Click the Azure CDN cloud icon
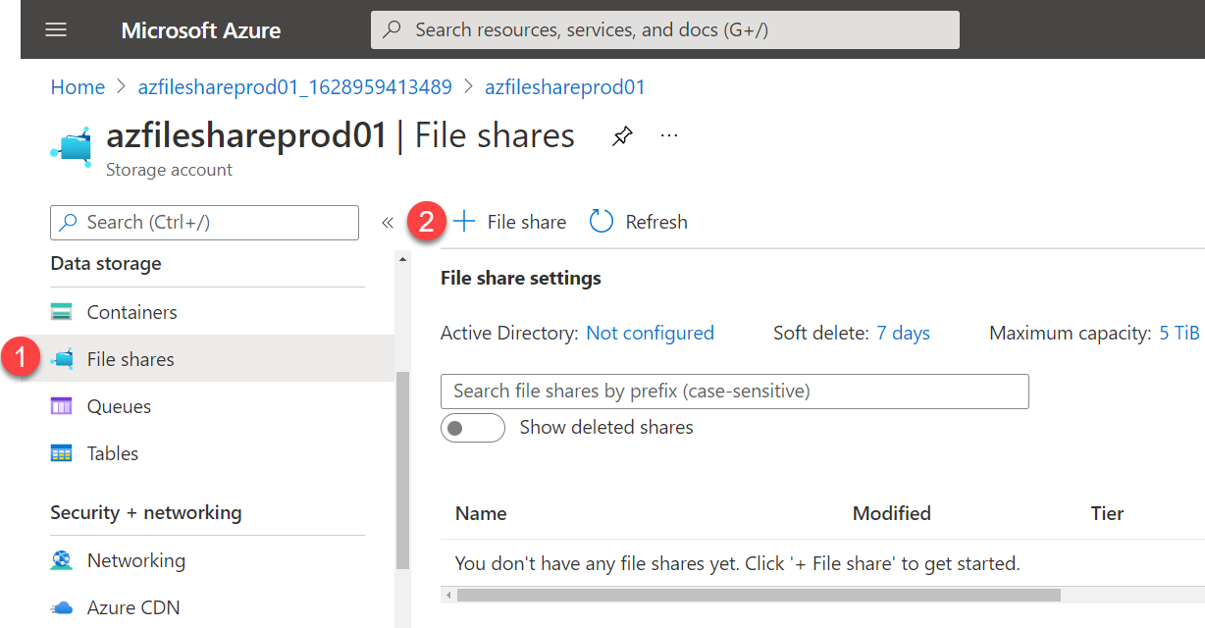This screenshot has width=1205, height=628. 62,607
